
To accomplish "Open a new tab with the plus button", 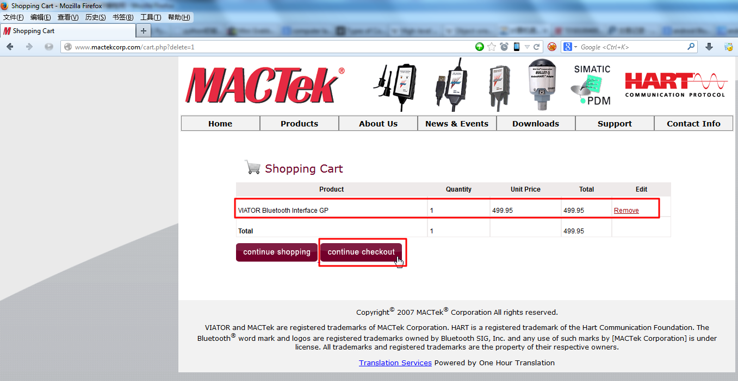I will (144, 31).
